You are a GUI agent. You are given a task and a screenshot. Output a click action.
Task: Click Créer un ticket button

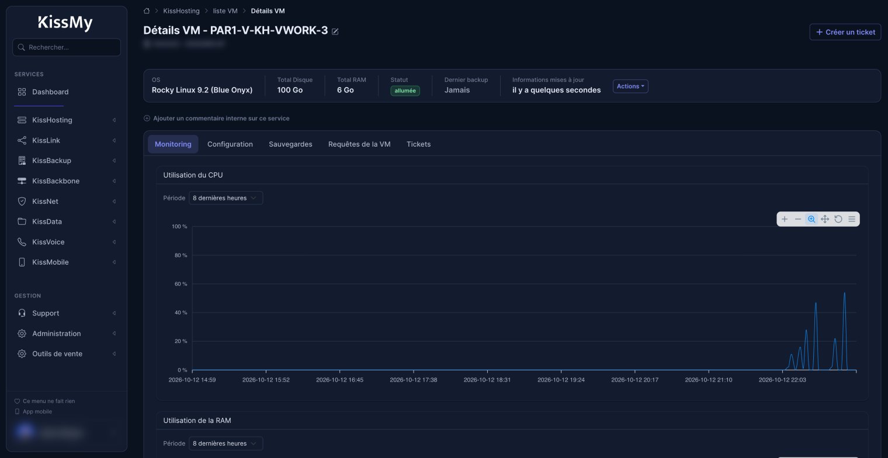tap(845, 32)
